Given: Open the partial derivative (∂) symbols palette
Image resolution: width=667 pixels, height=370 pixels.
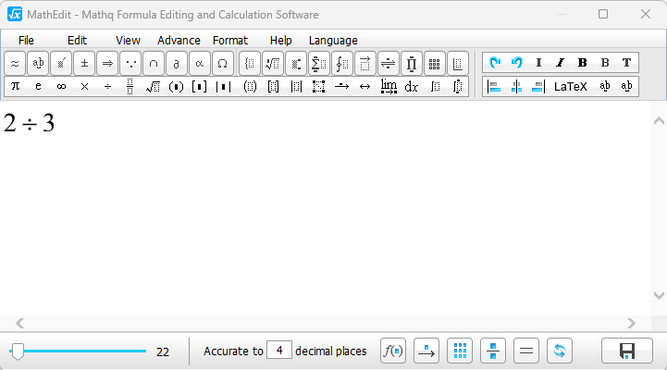Looking at the screenshot, I should click(x=177, y=64).
